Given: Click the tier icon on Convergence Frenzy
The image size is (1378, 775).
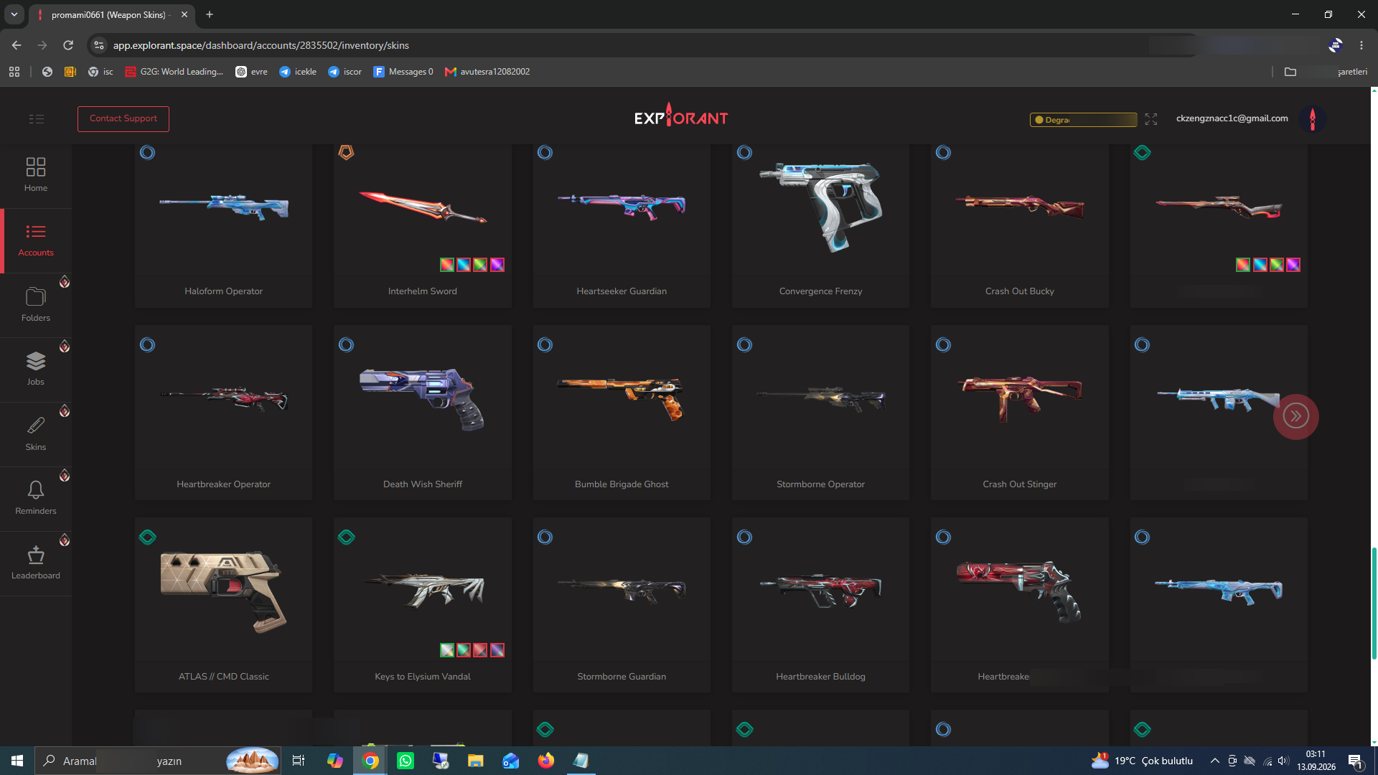Looking at the screenshot, I should (x=744, y=152).
